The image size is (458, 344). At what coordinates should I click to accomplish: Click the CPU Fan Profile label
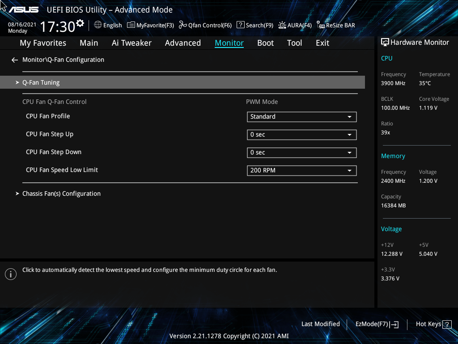click(48, 116)
